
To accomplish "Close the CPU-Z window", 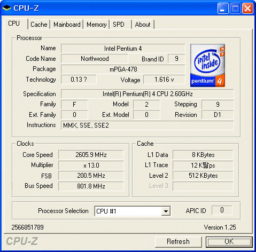I will (x=247, y=8).
